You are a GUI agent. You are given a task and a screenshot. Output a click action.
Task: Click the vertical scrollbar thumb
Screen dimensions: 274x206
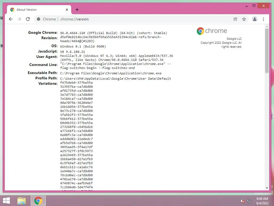(x=267, y=51)
